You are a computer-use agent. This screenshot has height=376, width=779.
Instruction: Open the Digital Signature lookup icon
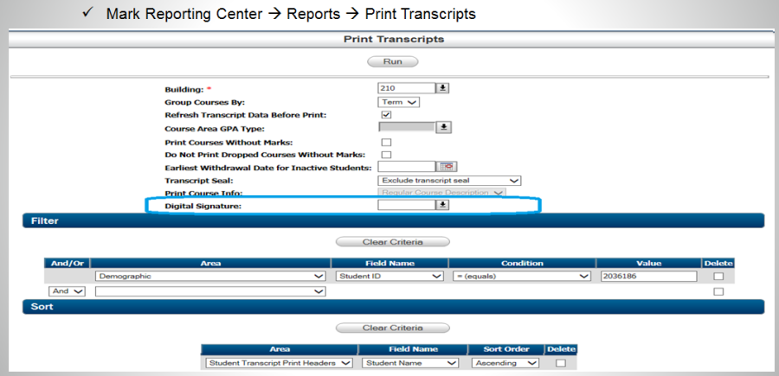442,205
